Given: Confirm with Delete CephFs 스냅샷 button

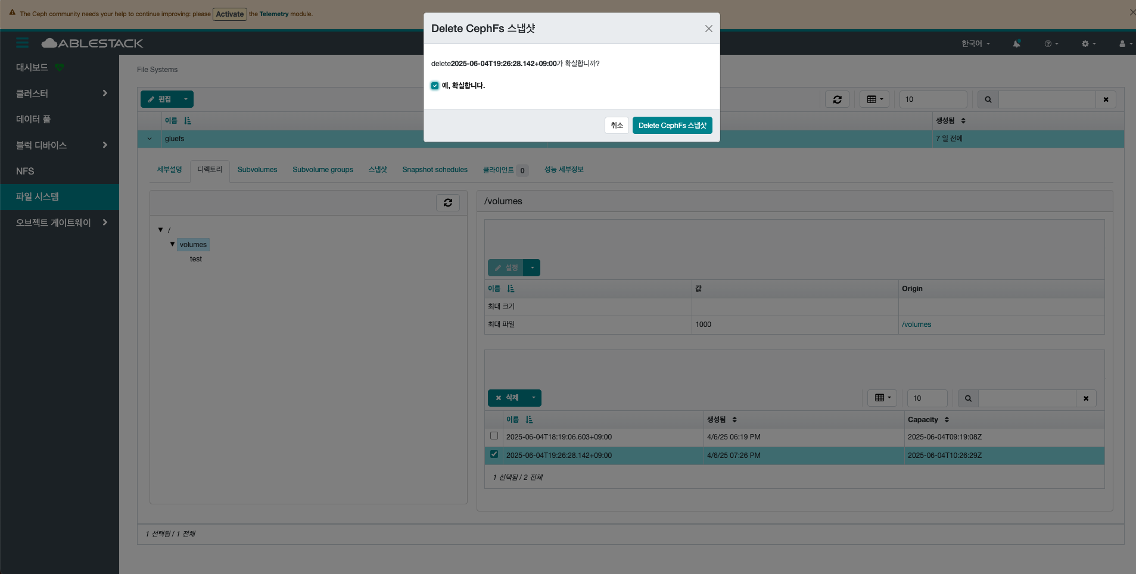Looking at the screenshot, I should point(672,126).
